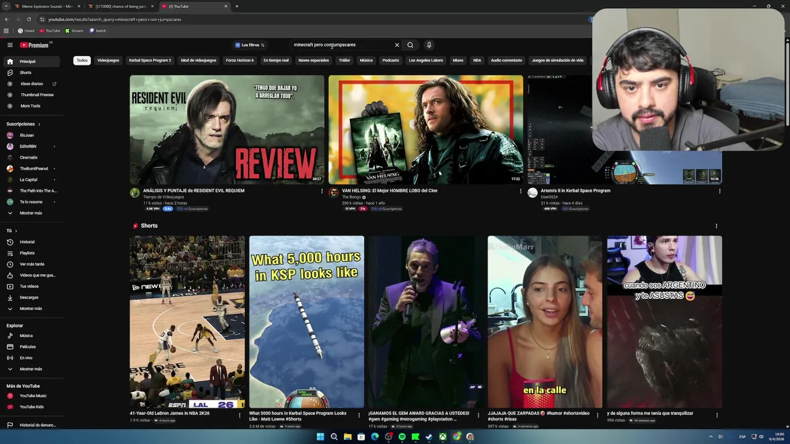The image size is (790, 444).
Task: Open options for the LeBron James short
Action: click(239, 415)
